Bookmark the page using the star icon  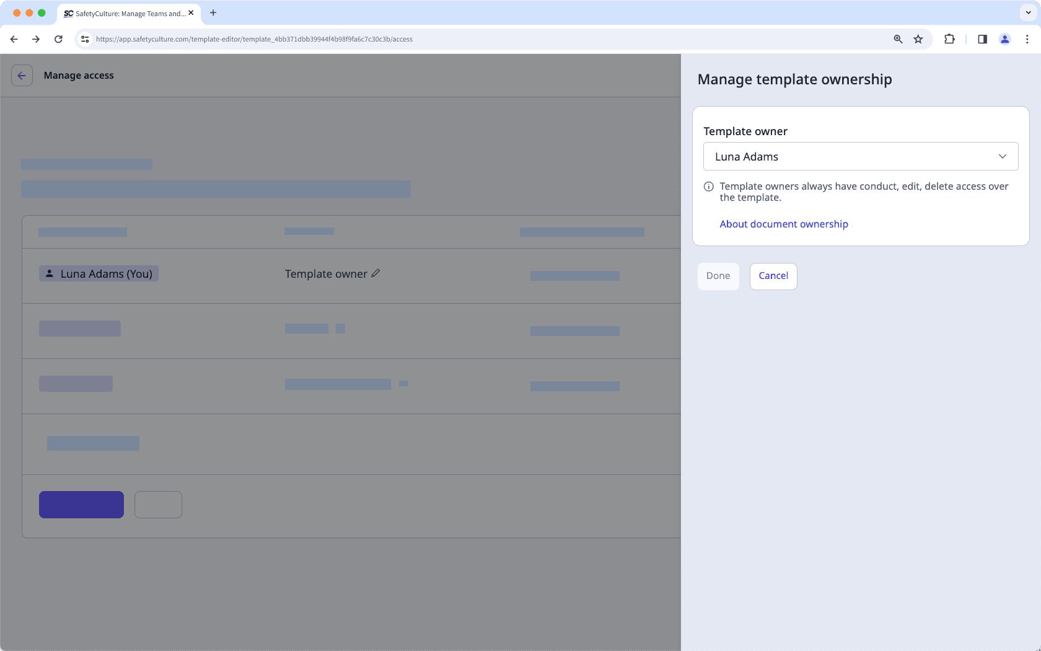tap(918, 38)
